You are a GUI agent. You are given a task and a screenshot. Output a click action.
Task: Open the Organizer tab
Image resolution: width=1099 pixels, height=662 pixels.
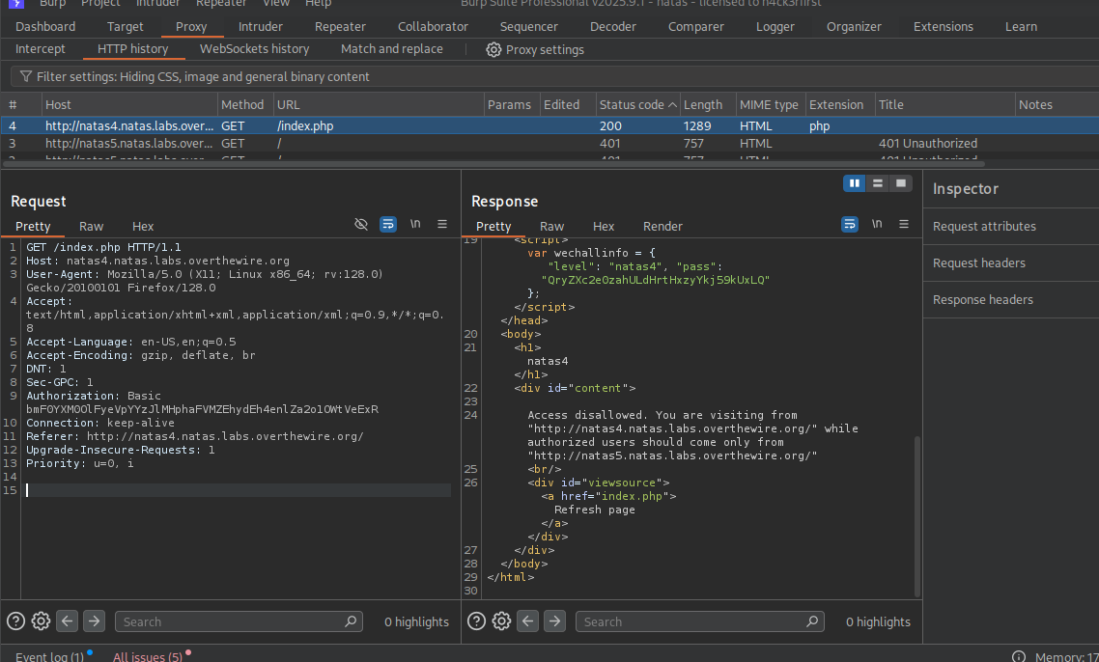pyautogui.click(x=854, y=27)
